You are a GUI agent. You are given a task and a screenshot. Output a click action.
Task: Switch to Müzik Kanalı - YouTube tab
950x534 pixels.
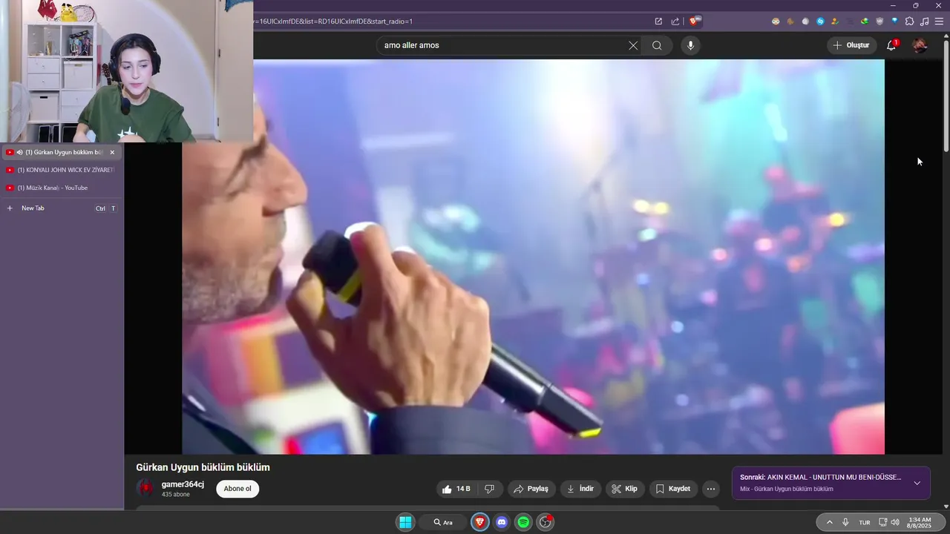click(x=62, y=188)
